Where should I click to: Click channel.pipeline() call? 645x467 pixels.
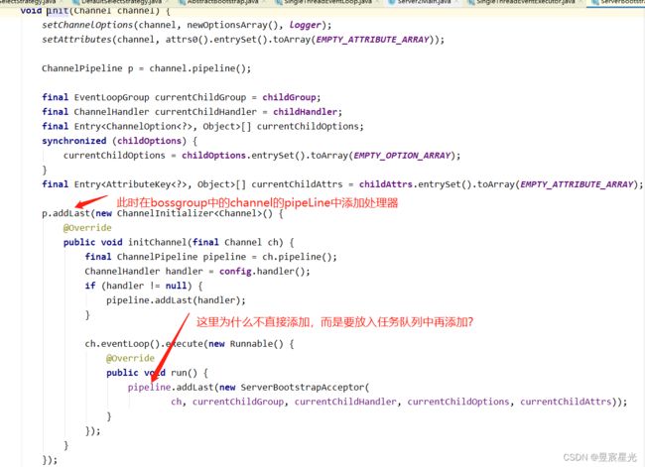tap(199, 68)
